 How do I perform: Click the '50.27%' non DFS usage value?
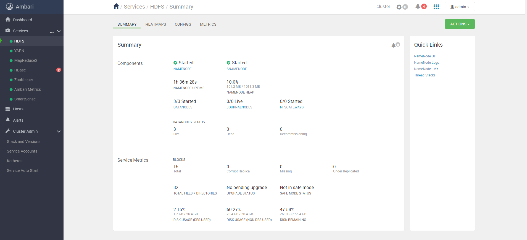click(x=234, y=209)
